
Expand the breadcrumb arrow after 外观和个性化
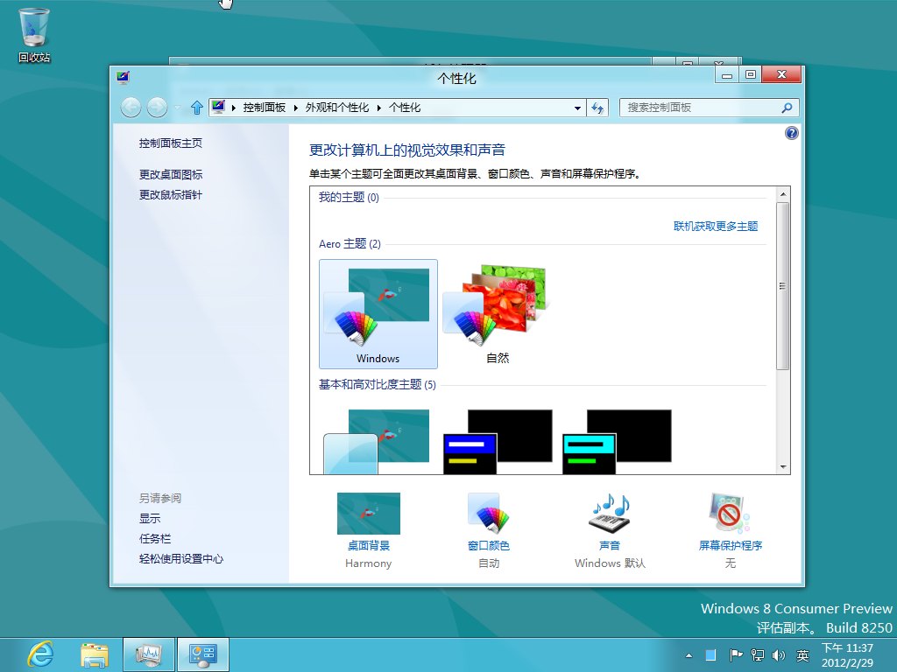[x=379, y=108]
